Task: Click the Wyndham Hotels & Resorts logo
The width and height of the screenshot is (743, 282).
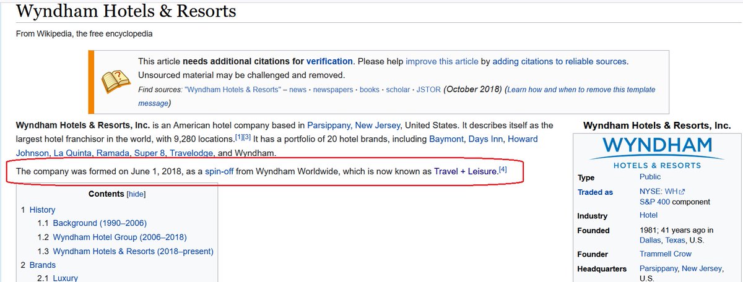Action: click(657, 153)
